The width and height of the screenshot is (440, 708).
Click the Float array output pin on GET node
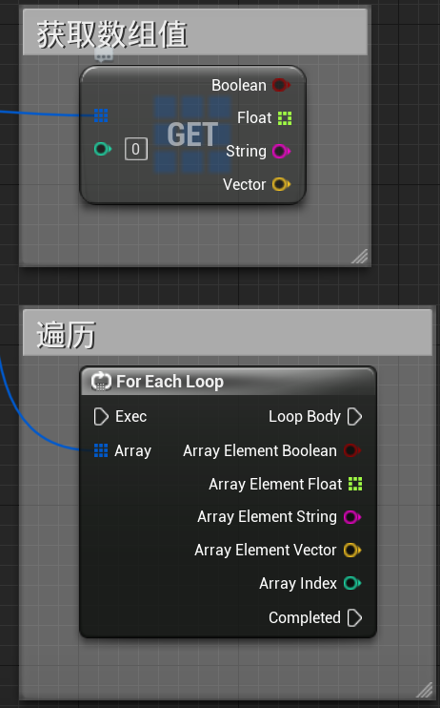click(x=285, y=118)
